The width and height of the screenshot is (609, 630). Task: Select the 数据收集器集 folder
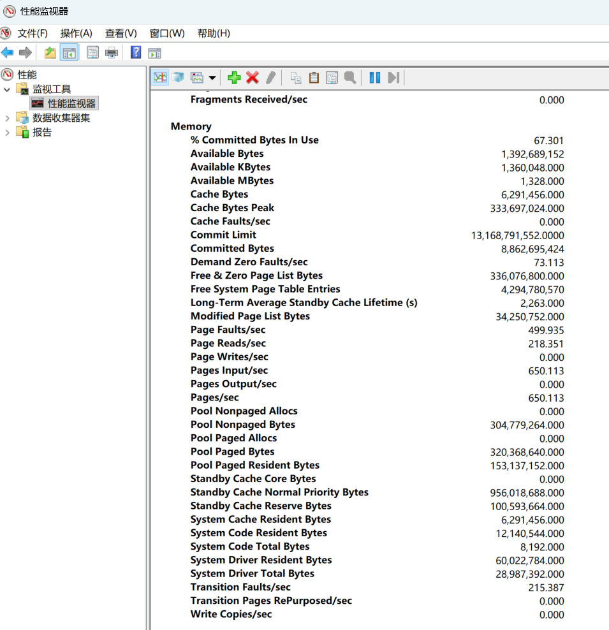pos(61,118)
